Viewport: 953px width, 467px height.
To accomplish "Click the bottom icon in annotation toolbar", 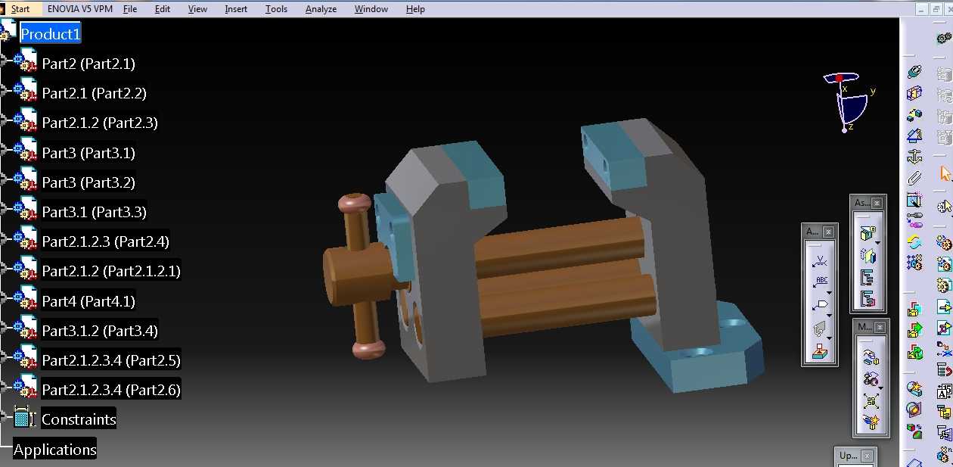I will pos(819,351).
